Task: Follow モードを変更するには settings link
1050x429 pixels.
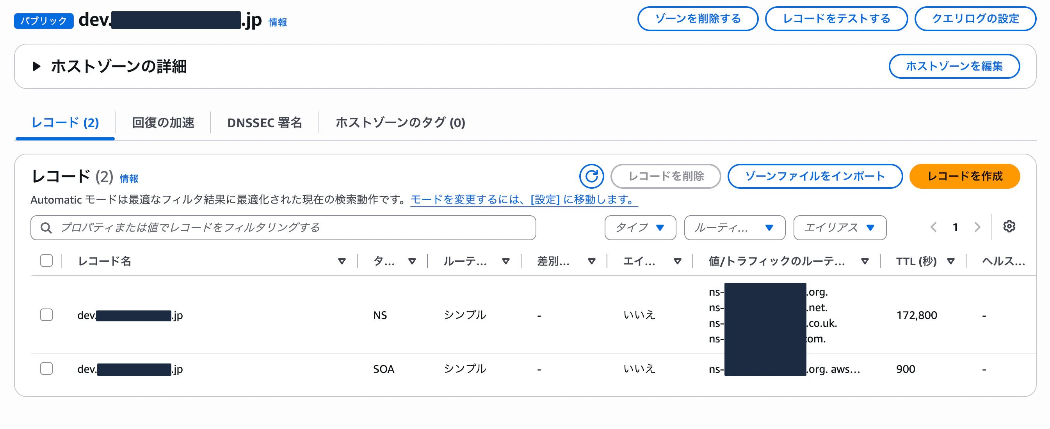Action: [524, 200]
